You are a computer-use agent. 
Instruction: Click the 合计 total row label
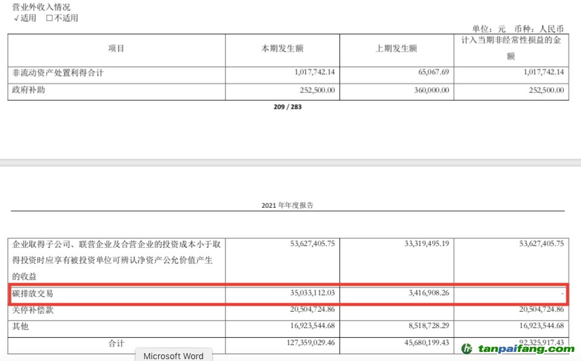coord(116,344)
